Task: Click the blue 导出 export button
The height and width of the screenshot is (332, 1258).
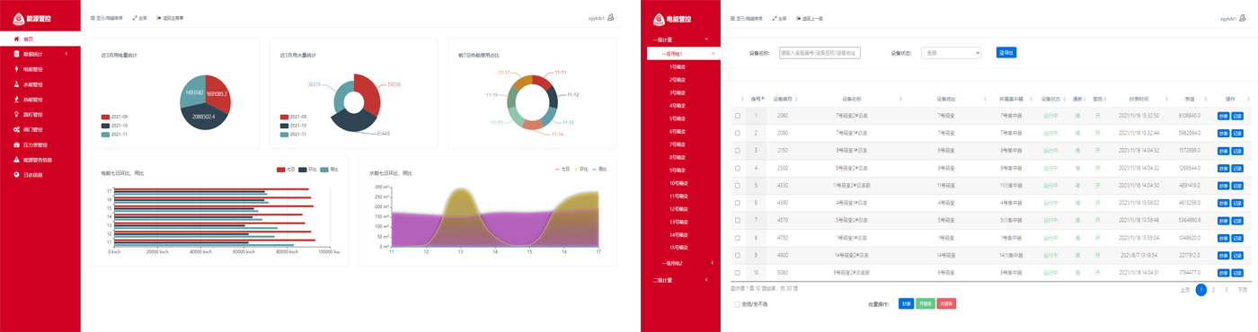Action: coord(1006,53)
